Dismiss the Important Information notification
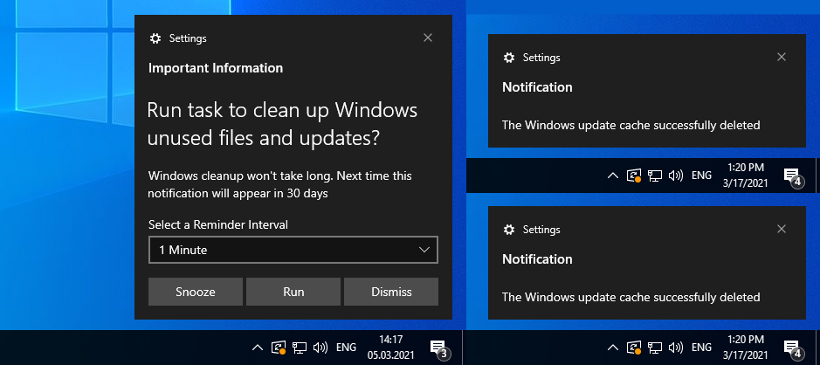 [391, 292]
